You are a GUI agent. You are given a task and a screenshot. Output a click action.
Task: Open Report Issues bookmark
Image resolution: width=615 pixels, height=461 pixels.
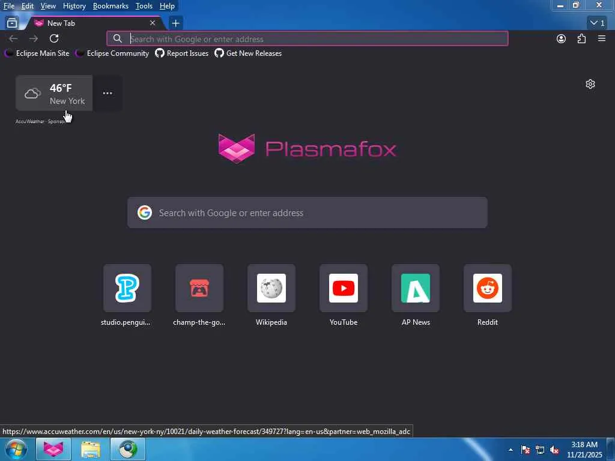[182, 53]
